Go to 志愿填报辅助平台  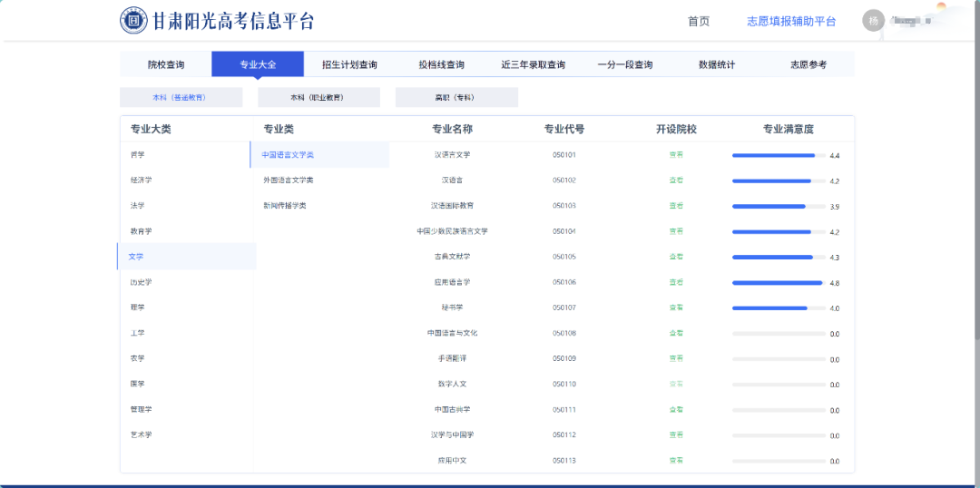coord(790,22)
